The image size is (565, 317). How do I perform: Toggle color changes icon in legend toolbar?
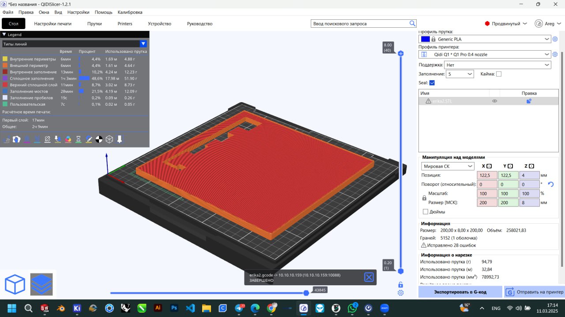pyautogui.click(x=68, y=139)
